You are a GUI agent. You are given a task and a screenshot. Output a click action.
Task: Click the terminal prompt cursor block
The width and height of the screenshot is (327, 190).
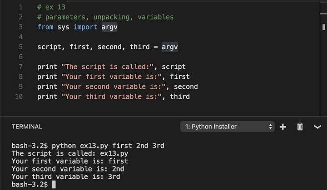pyautogui.click(x=54, y=185)
